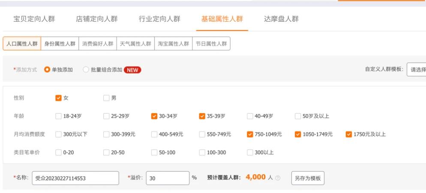Select 人口属性人群 sub-tab
The width and height of the screenshot is (426, 193).
pos(22,44)
